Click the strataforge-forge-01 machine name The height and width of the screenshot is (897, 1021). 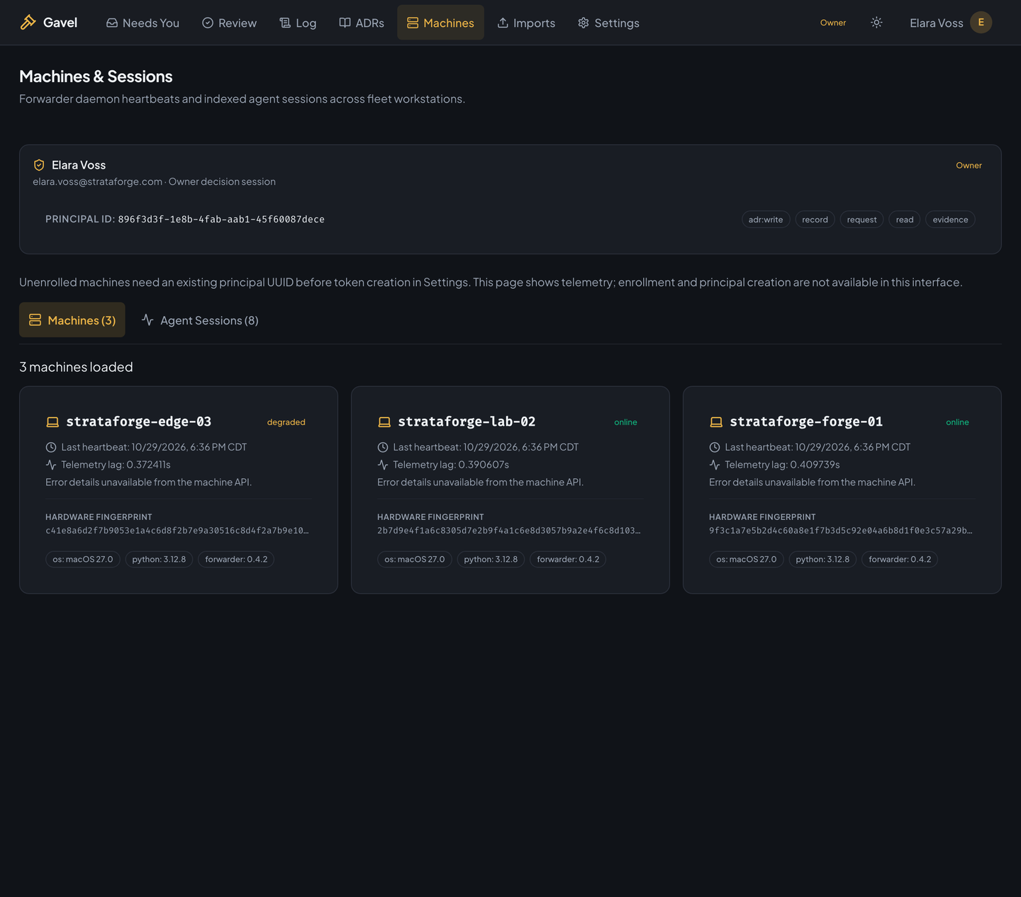(806, 422)
